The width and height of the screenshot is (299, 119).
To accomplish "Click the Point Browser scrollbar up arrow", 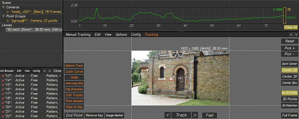I will pos(60,76).
